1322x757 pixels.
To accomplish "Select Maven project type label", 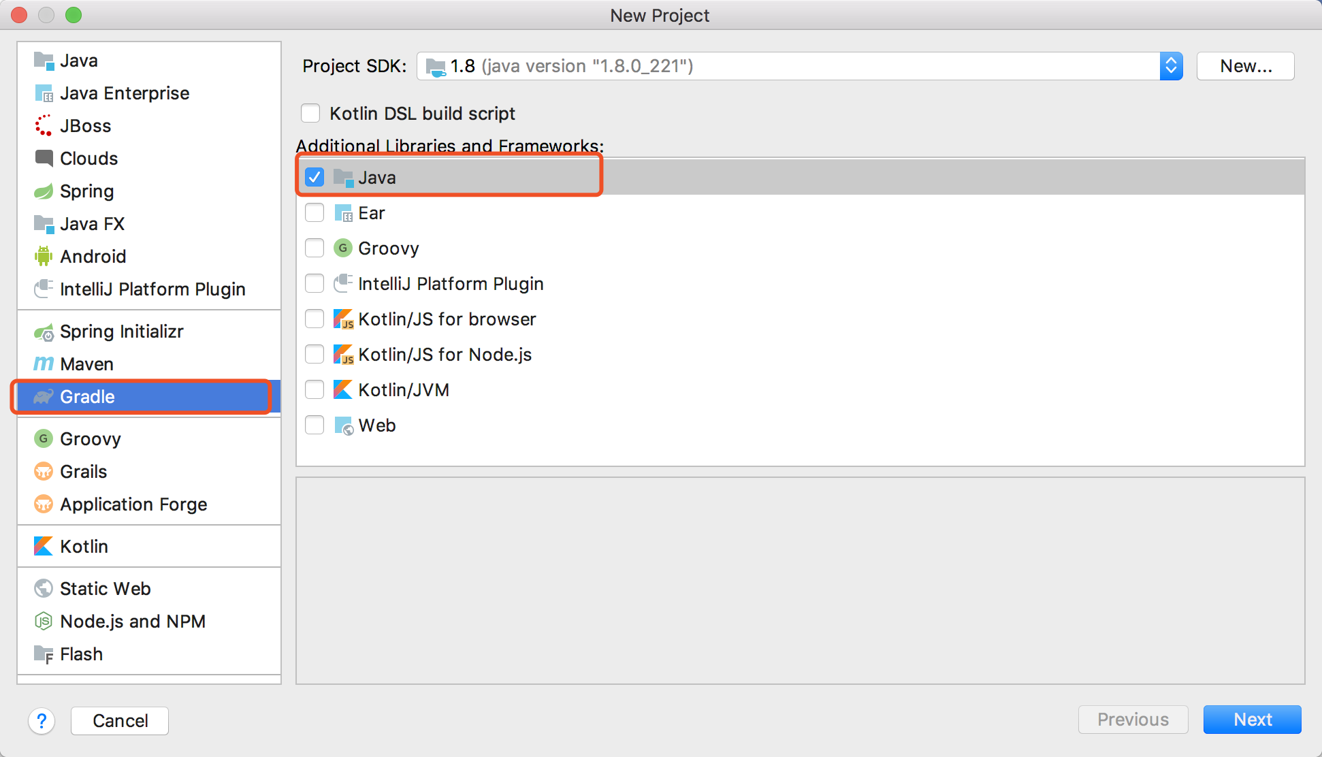I will point(86,364).
